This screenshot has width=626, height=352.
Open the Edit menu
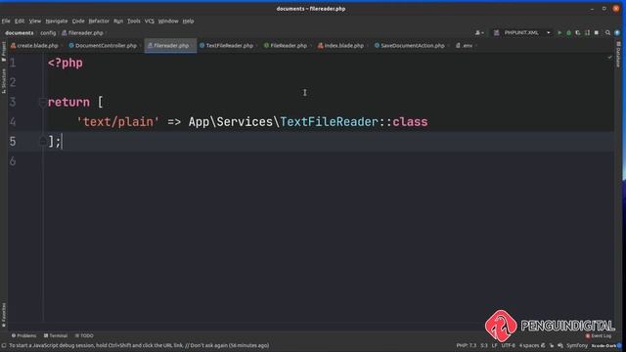point(20,21)
